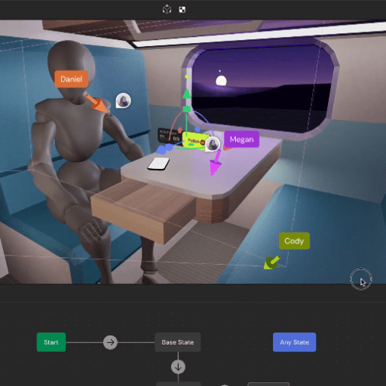Select the blue Any State node
386x386 pixels.
click(295, 342)
